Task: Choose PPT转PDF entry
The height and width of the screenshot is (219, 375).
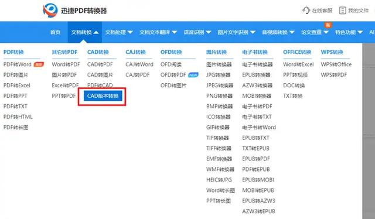Action: pos(64,96)
